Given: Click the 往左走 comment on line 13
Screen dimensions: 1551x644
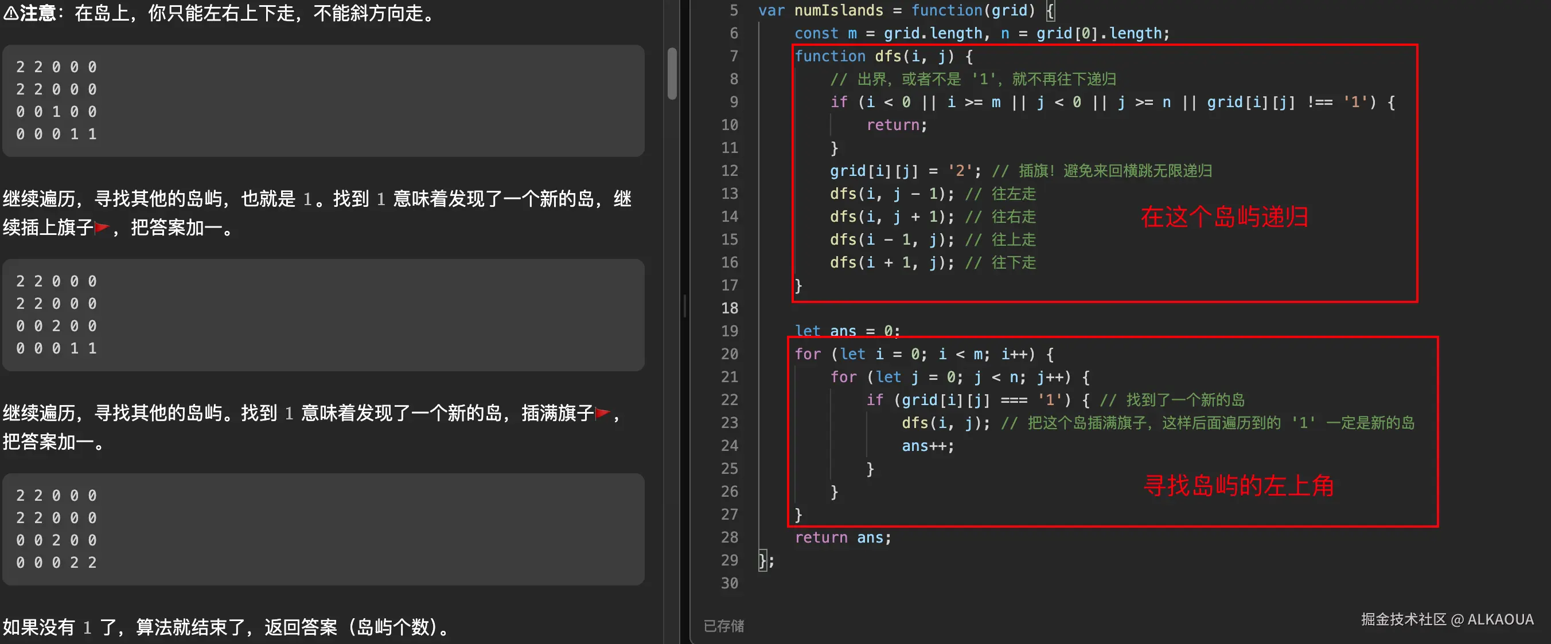Looking at the screenshot, I should 1014,194.
